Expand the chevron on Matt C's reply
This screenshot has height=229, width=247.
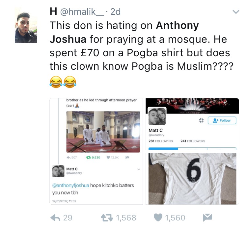click(139, 169)
